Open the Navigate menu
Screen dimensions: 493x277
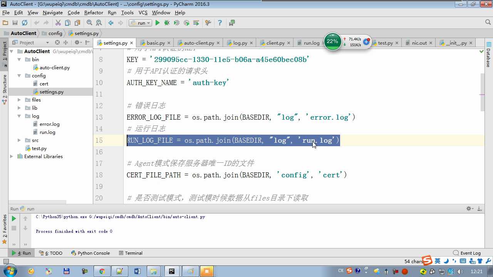pyautogui.click(x=53, y=13)
